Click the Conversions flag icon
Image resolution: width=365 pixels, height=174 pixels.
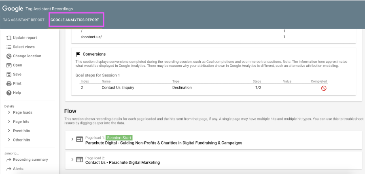(x=78, y=54)
